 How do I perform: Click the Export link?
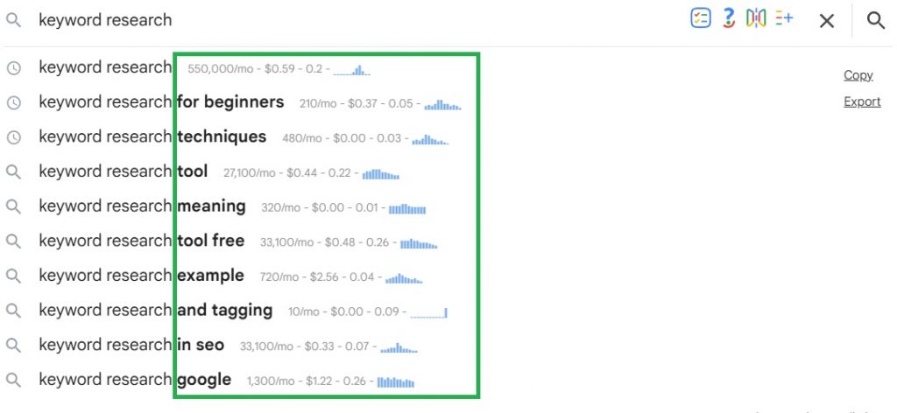(862, 101)
